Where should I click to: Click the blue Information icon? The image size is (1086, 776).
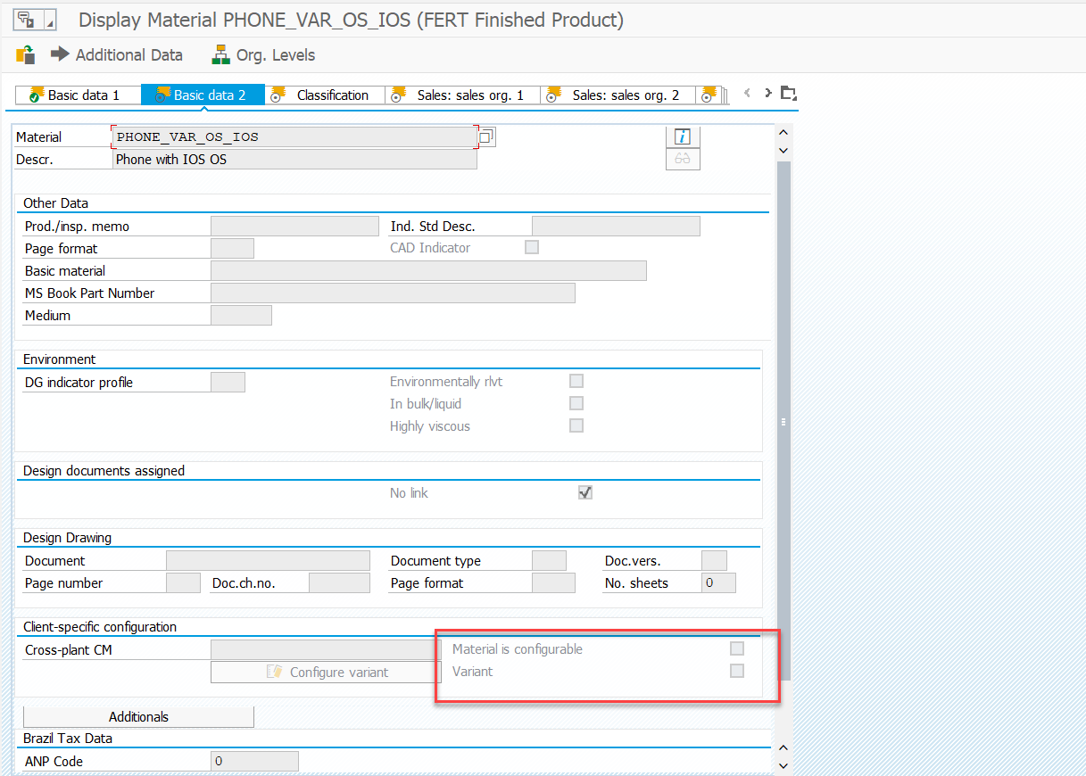click(x=683, y=136)
